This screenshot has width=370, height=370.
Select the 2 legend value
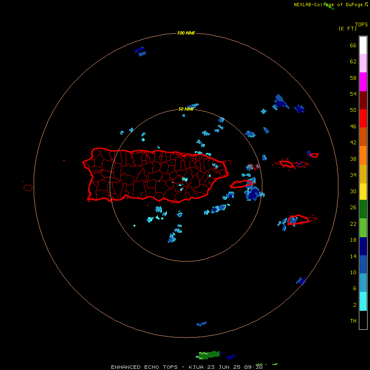tap(354, 305)
